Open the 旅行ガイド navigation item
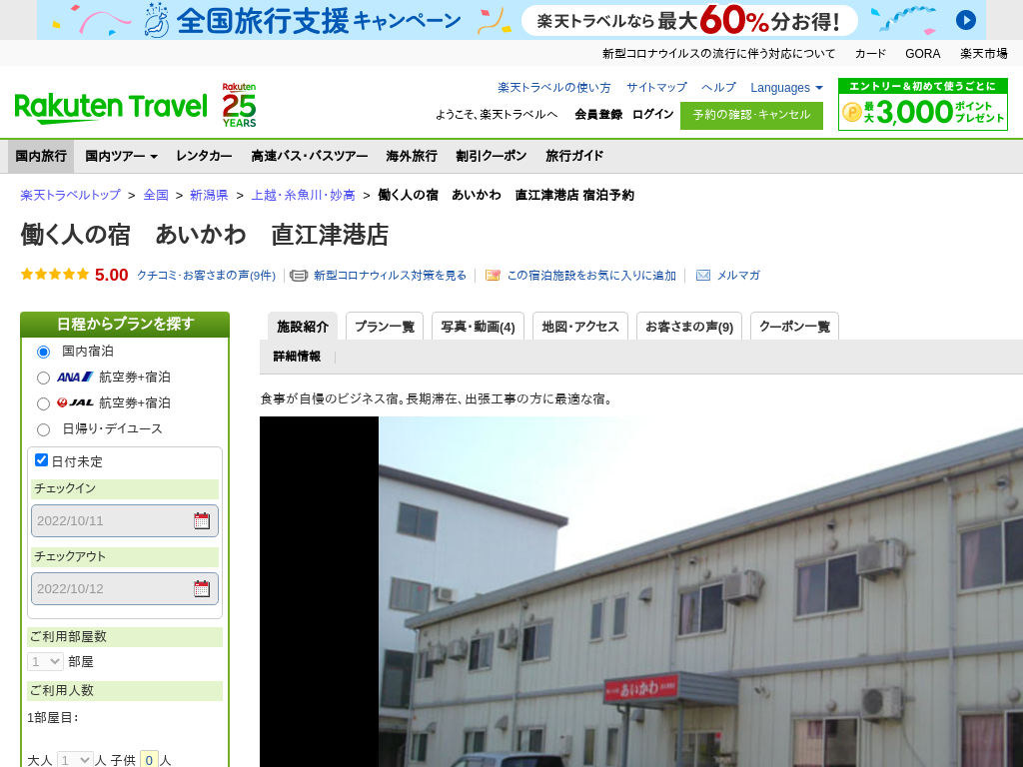 [574, 156]
